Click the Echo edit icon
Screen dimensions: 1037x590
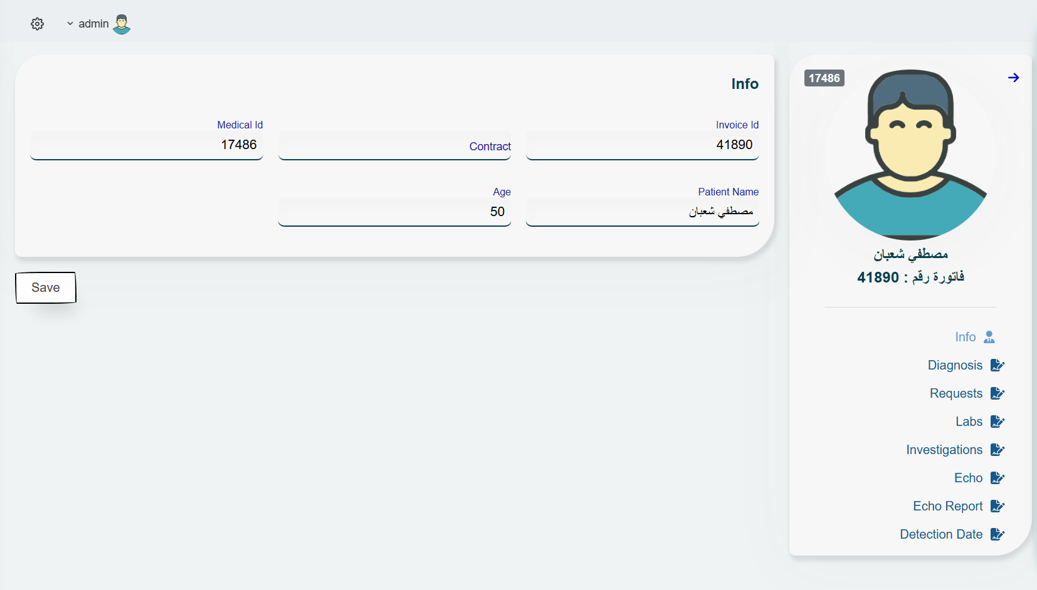[x=997, y=478]
